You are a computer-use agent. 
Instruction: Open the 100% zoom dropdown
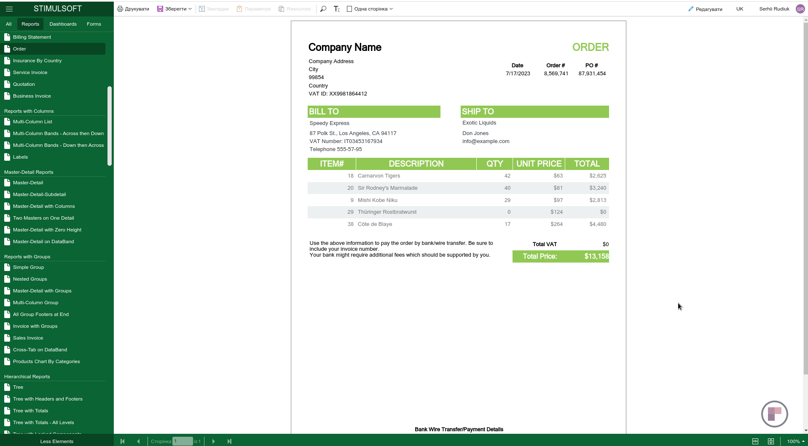click(x=795, y=441)
